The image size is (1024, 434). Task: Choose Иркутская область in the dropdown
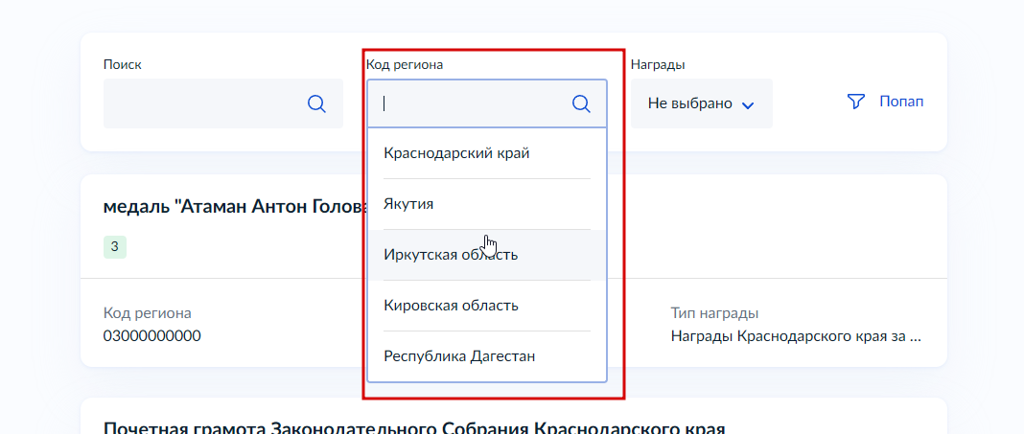487,255
